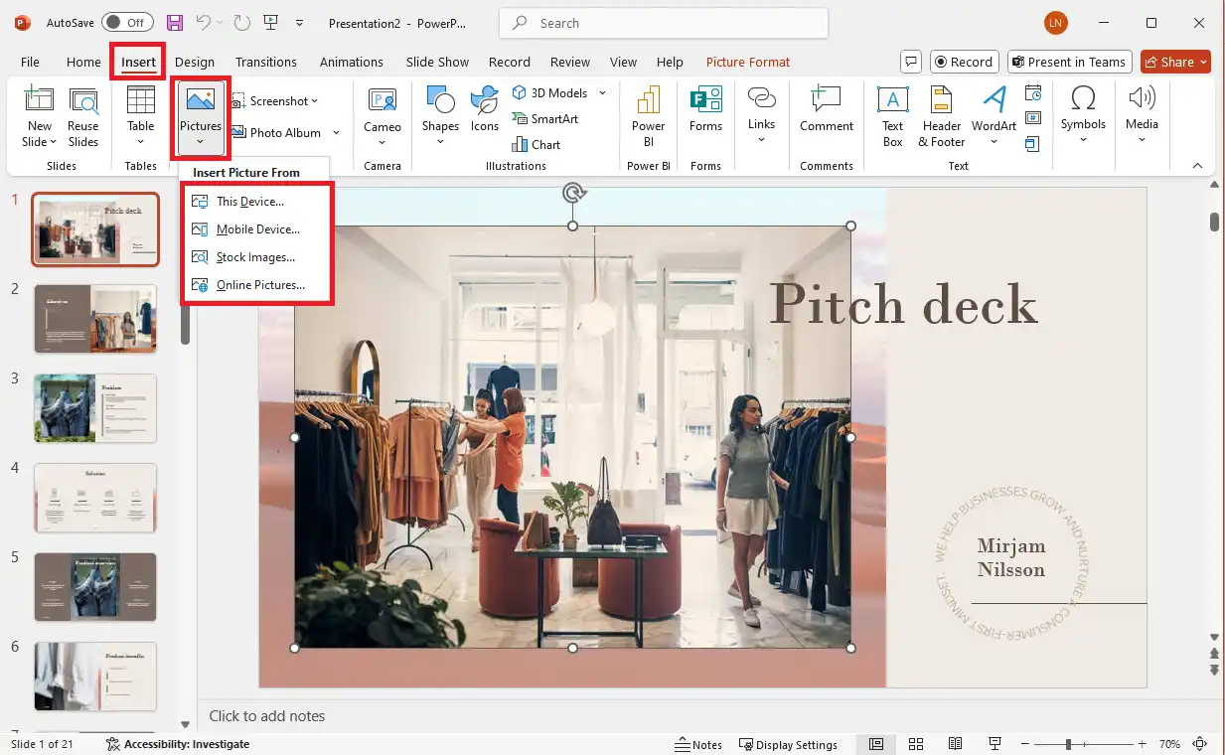1225x755 pixels.
Task: Click the Table button in ribbon
Action: [x=141, y=116]
